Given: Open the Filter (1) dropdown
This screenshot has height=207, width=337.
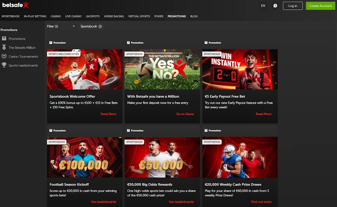Looking at the screenshot, I should point(61,26).
